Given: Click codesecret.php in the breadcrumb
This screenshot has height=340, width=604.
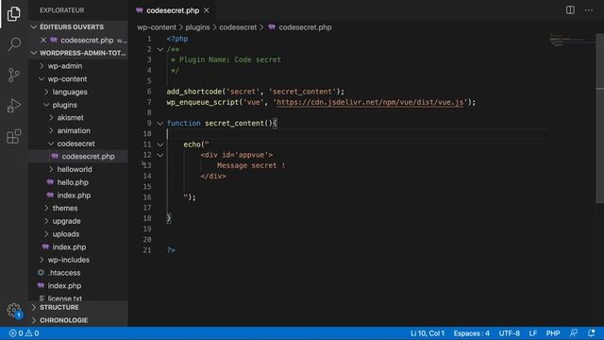Looking at the screenshot, I should coord(305,27).
